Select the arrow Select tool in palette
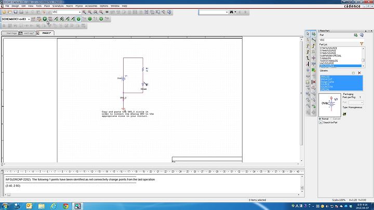Viewport: 374px width, 210px height. click(308, 34)
